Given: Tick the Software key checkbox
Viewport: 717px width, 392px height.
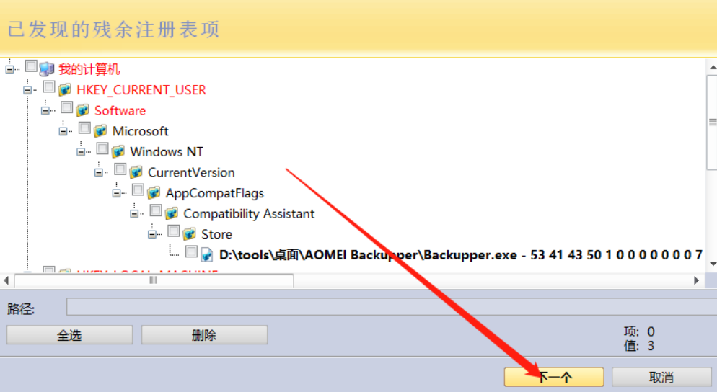Looking at the screenshot, I should click(67, 107).
